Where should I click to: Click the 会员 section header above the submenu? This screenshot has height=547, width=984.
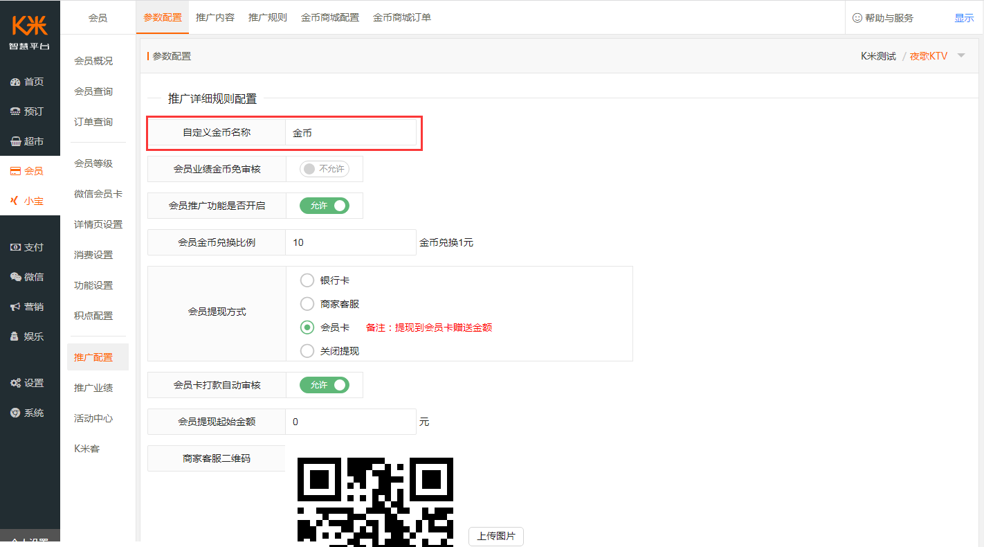click(98, 18)
